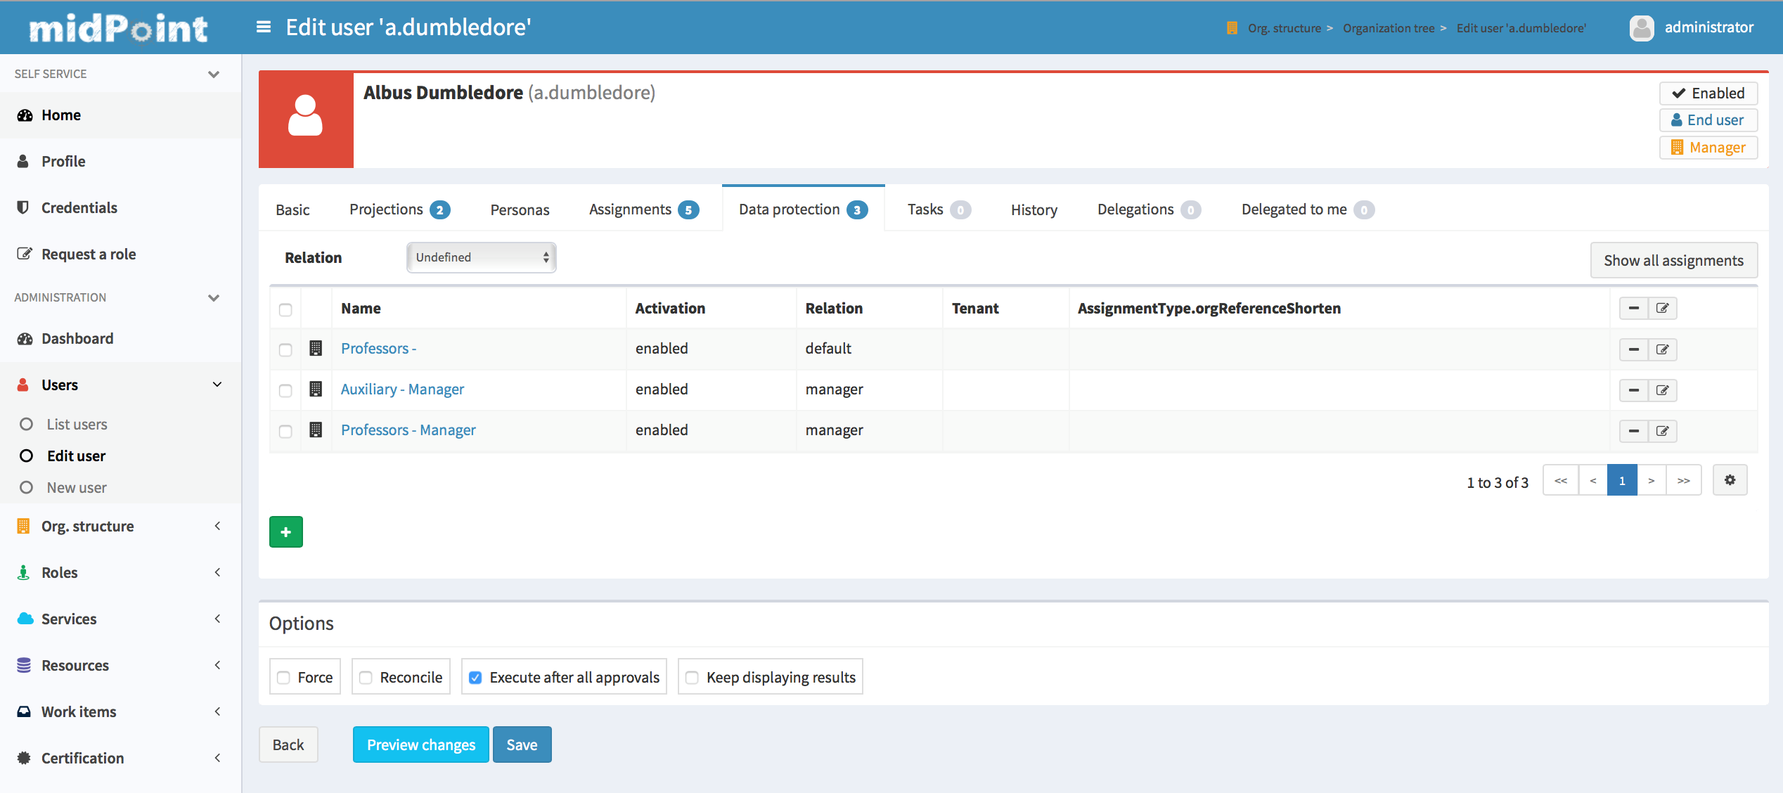Enable the Reconcile option
Image resolution: width=1783 pixels, height=793 pixels.
(x=366, y=678)
